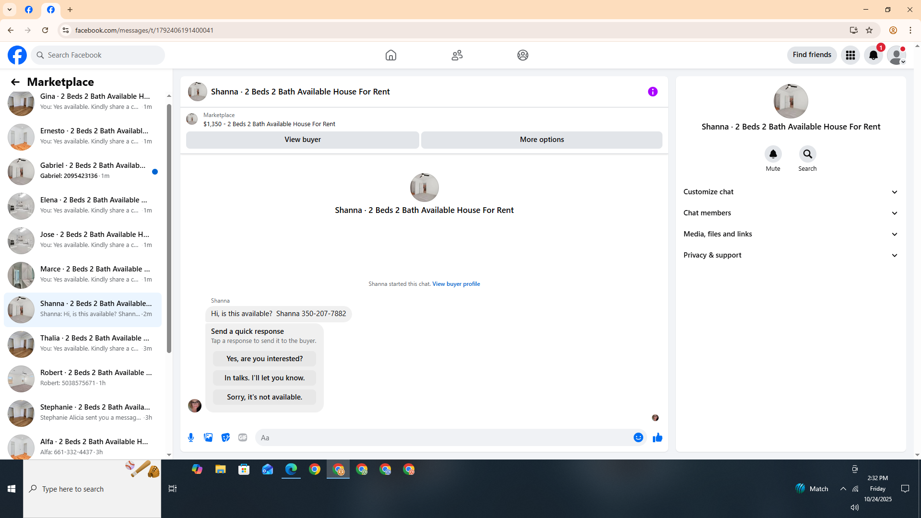Open the View buyer profile link
This screenshot has width=921, height=518.
tap(456, 284)
